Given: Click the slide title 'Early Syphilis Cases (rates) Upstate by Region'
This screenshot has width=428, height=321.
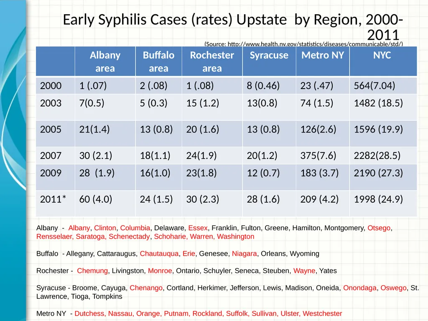Looking at the screenshot, I should coord(233,27).
